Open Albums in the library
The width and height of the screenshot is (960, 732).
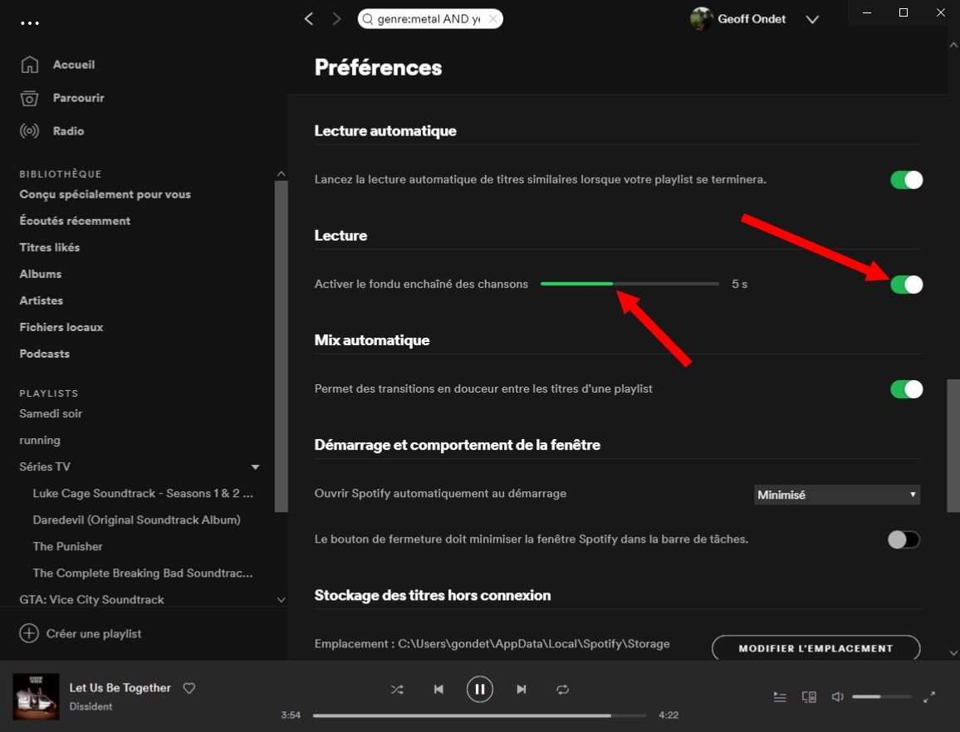pyautogui.click(x=41, y=274)
